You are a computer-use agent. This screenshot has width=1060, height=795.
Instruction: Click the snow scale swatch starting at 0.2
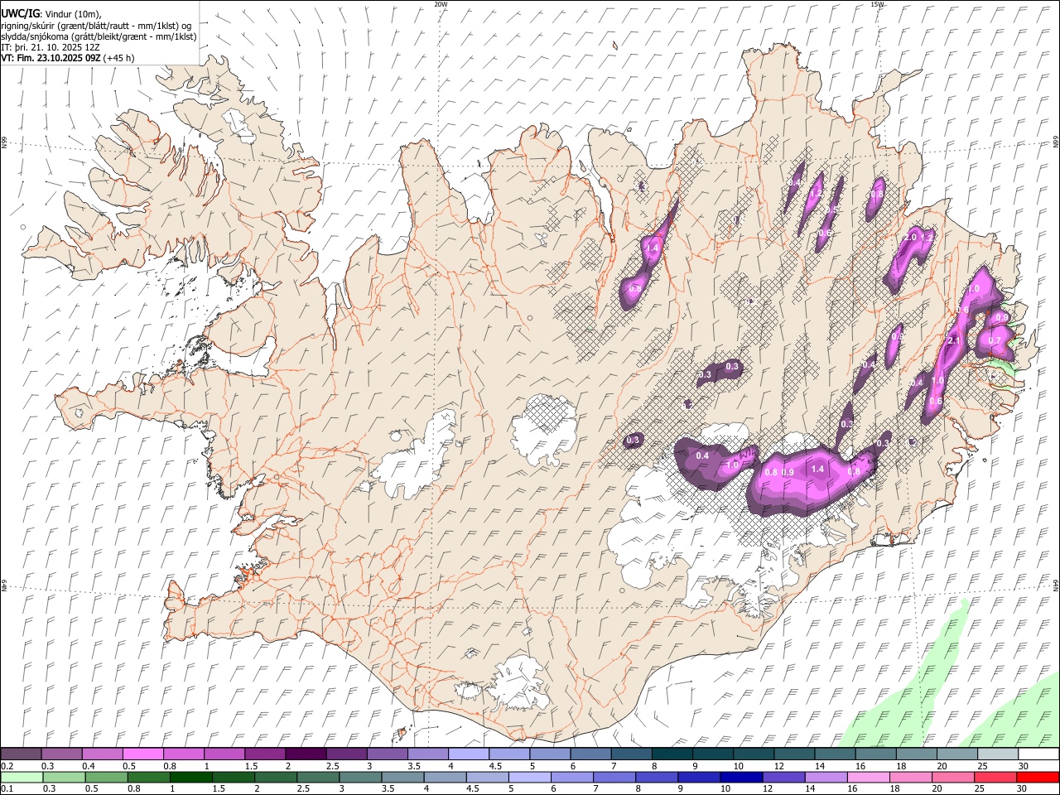tap(21, 754)
